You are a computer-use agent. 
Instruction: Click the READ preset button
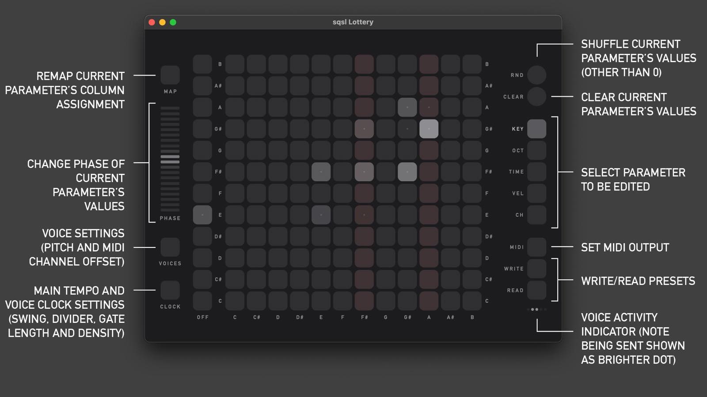(537, 290)
